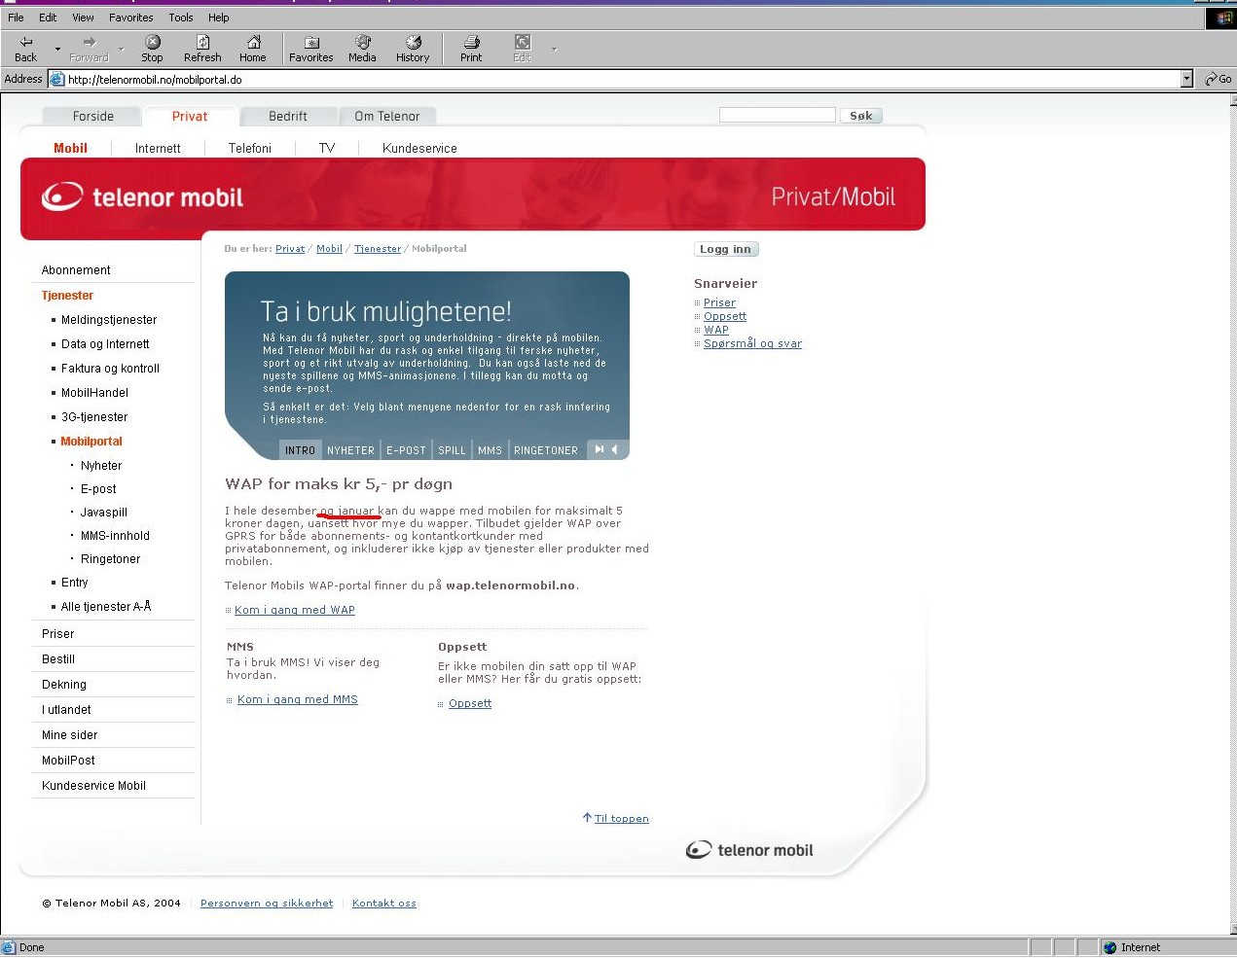Select Internett in sub navigation

click(158, 149)
